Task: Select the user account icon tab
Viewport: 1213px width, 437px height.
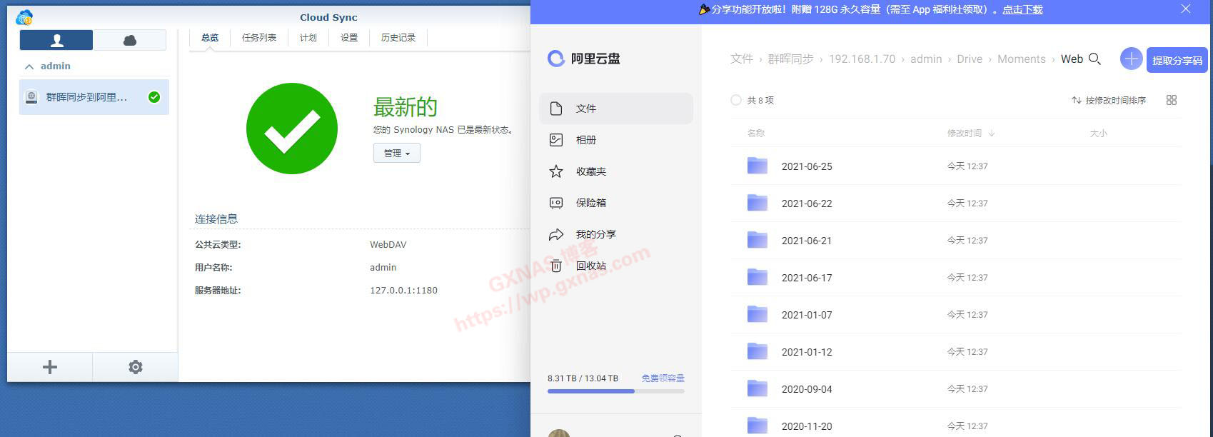Action: coord(56,41)
